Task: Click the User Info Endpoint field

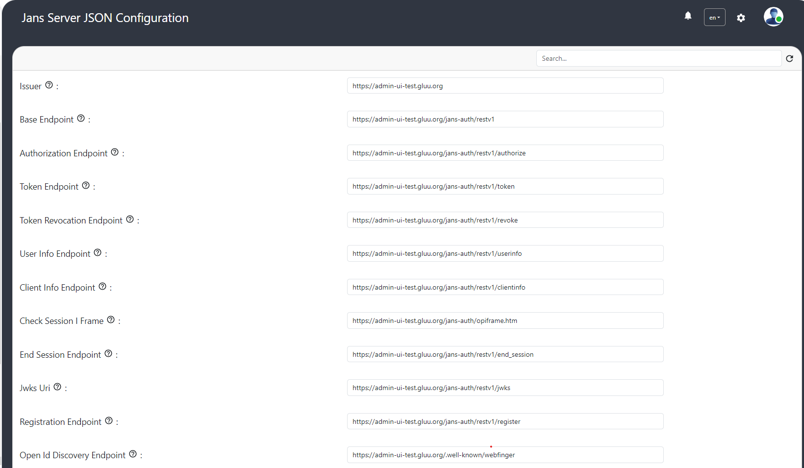Action: coord(505,253)
